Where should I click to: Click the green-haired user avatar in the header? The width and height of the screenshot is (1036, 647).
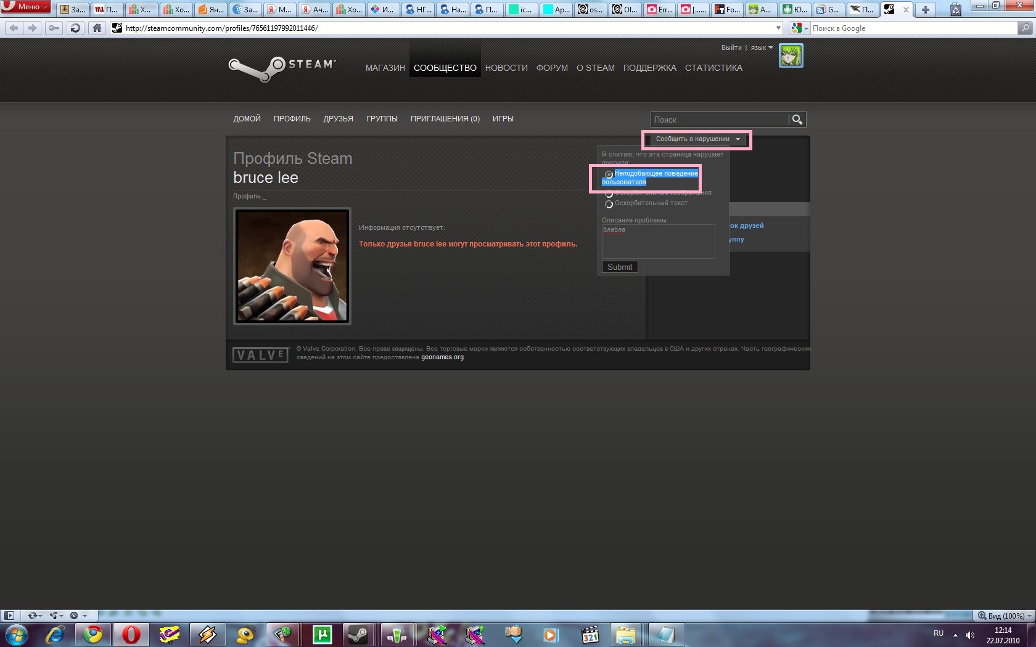(791, 55)
